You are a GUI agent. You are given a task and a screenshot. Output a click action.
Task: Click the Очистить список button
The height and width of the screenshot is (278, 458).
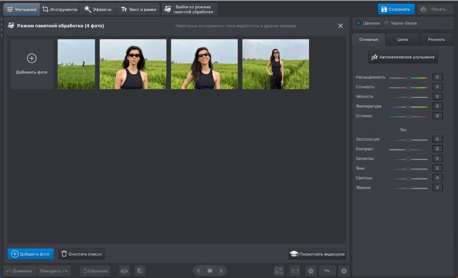point(82,254)
